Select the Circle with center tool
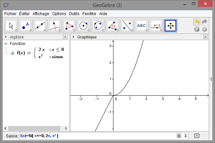The image size is (215, 143). click(83, 25)
